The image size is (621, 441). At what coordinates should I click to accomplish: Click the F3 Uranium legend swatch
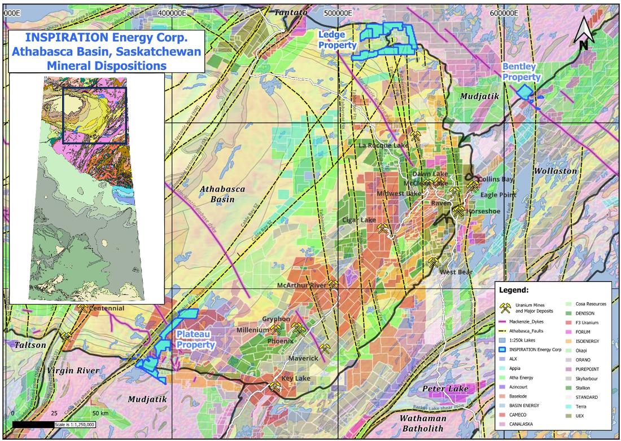coord(568,323)
